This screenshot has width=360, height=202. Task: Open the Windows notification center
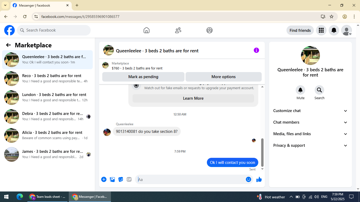tap(351, 197)
